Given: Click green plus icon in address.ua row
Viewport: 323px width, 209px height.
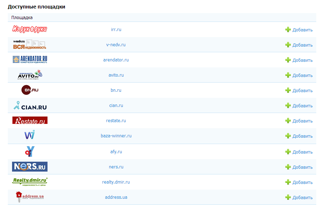Looking at the screenshot, I should tap(288, 197).
